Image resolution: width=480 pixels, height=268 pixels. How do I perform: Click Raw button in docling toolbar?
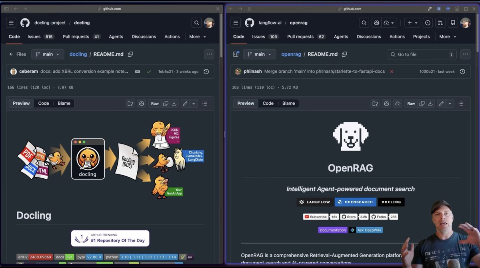[x=155, y=104]
